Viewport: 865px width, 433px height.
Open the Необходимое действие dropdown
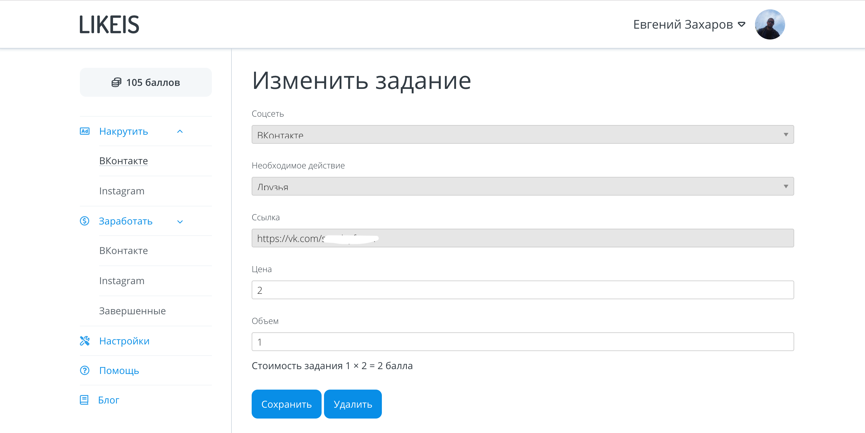[x=523, y=186]
